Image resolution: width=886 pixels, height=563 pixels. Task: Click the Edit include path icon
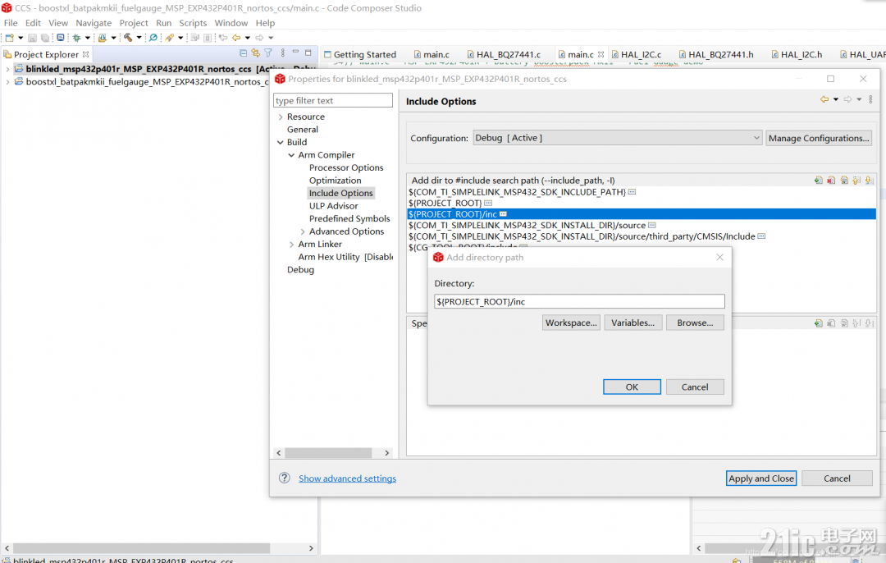844,181
